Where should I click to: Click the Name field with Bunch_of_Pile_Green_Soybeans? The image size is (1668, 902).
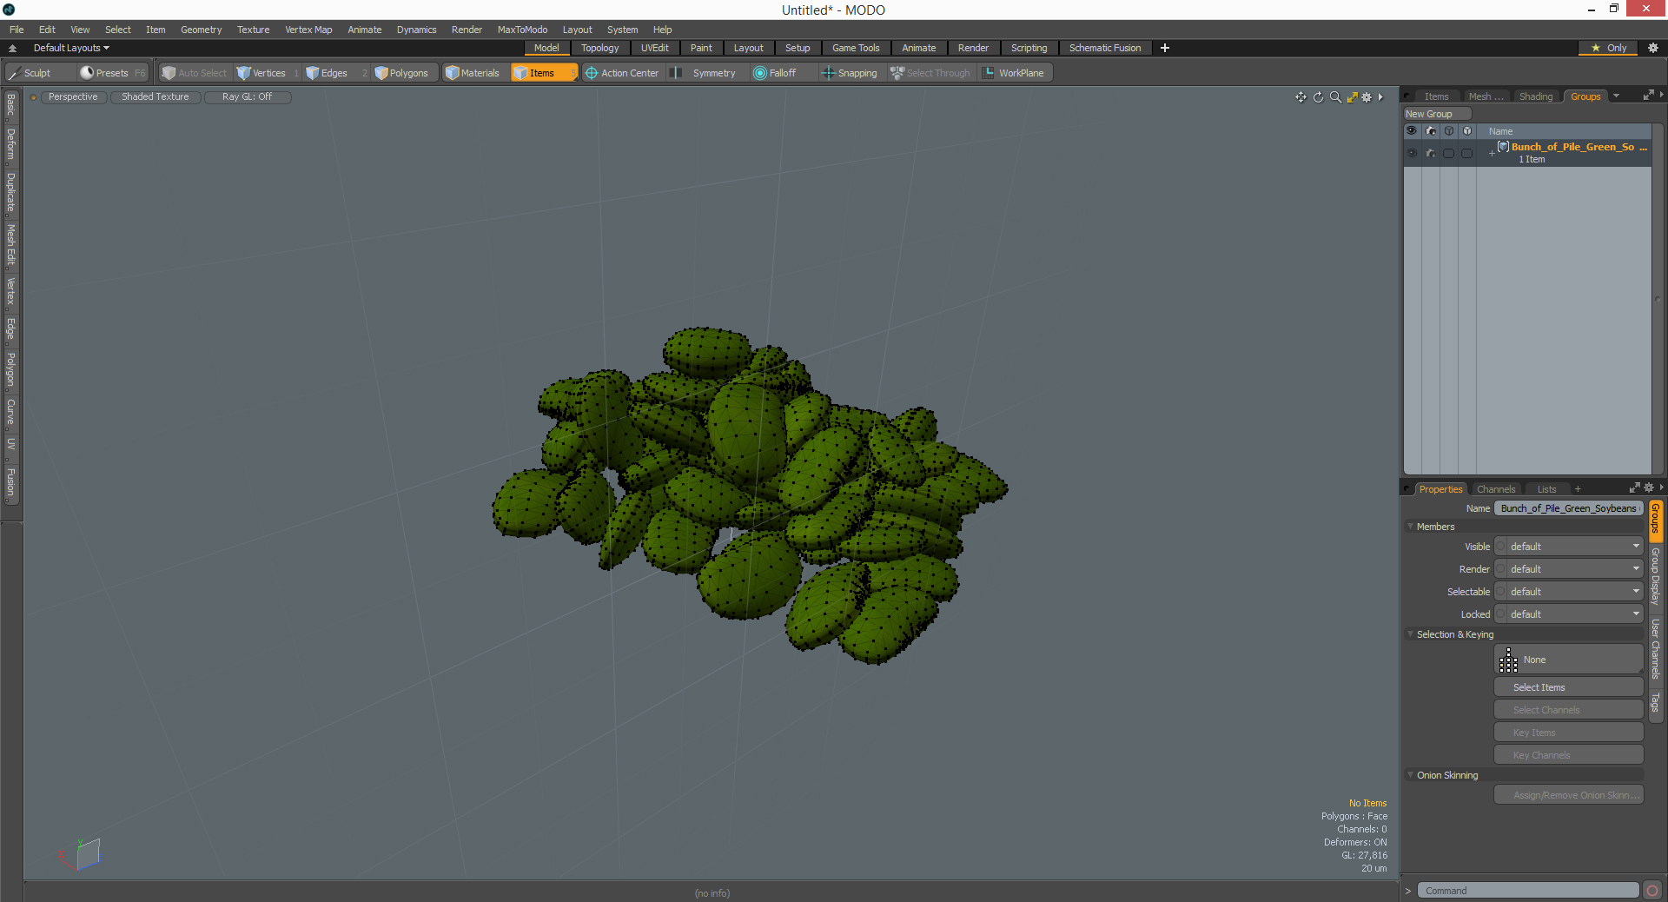tap(1568, 508)
